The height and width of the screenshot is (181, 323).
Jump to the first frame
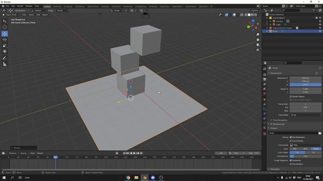[x=124, y=153]
